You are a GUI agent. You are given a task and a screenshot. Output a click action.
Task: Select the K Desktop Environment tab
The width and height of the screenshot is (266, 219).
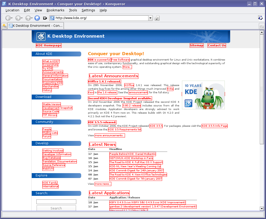(36, 26)
